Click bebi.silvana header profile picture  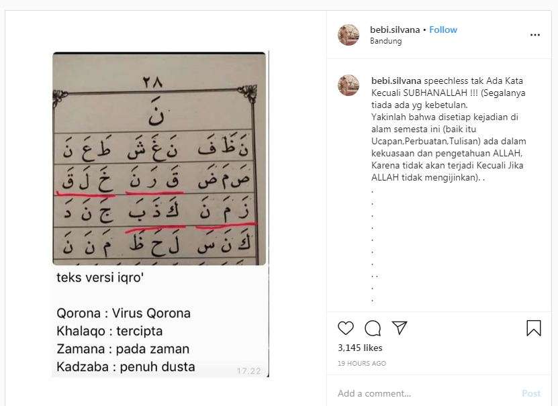(x=348, y=35)
